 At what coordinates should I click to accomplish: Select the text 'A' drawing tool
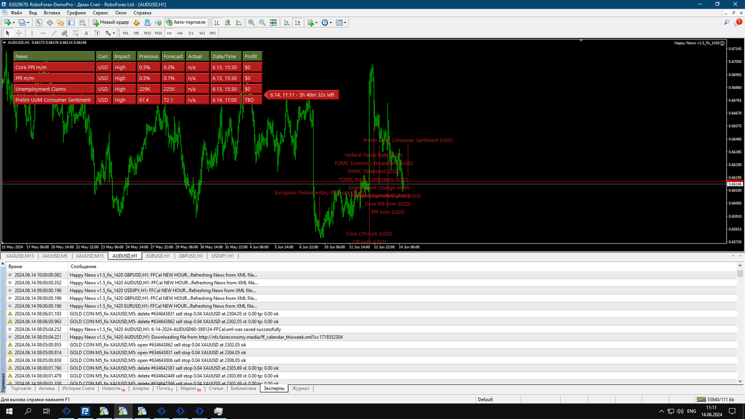coord(87,33)
